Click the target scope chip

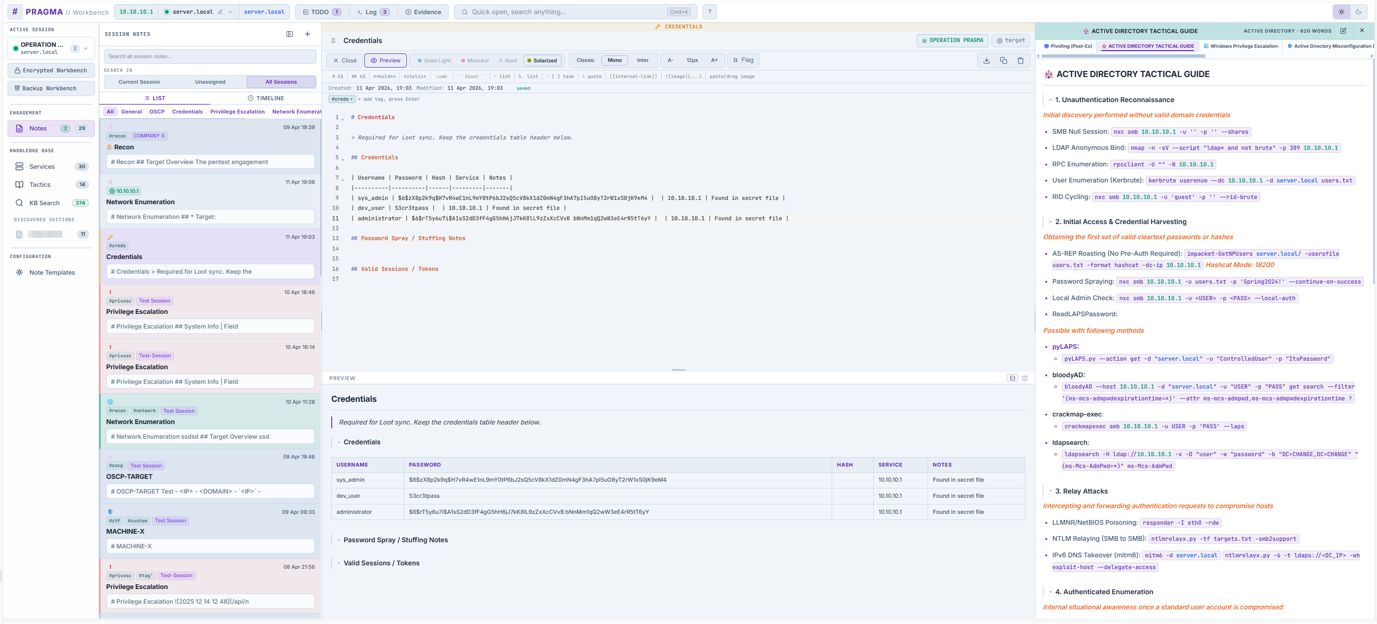coord(1010,41)
